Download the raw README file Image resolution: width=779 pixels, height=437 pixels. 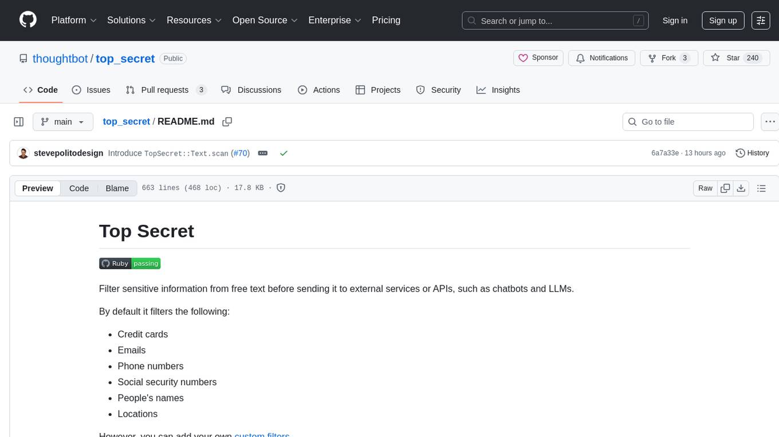click(741, 188)
